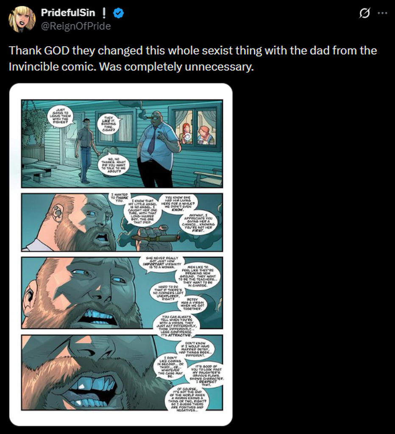Open PridefulSin's profile avatar picture
The width and height of the screenshot is (395, 434).
pos(22,19)
